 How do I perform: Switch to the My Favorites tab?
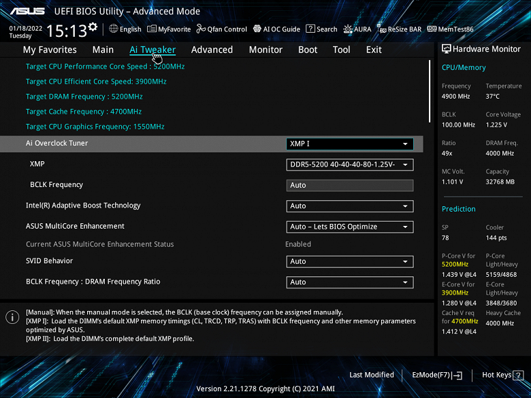50,50
